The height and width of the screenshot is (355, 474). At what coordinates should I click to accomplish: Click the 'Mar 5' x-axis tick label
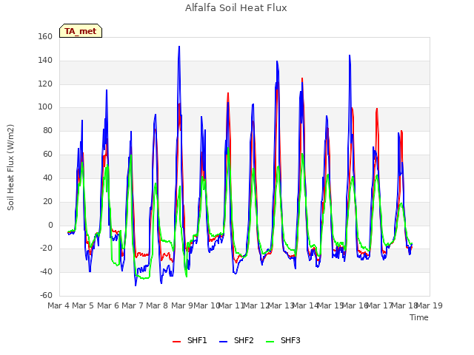tap(83, 305)
